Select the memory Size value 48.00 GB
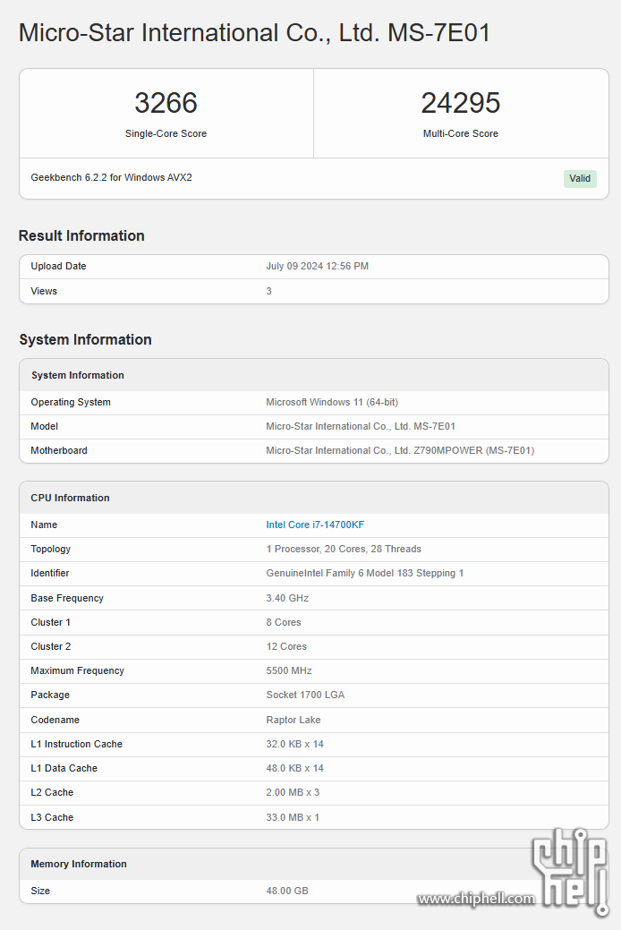This screenshot has width=621, height=930. 287,891
